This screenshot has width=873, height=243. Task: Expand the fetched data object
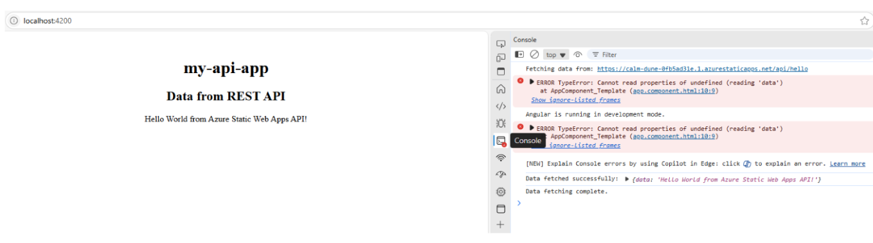[x=627, y=179]
